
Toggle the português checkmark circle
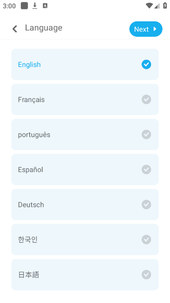pos(146,134)
